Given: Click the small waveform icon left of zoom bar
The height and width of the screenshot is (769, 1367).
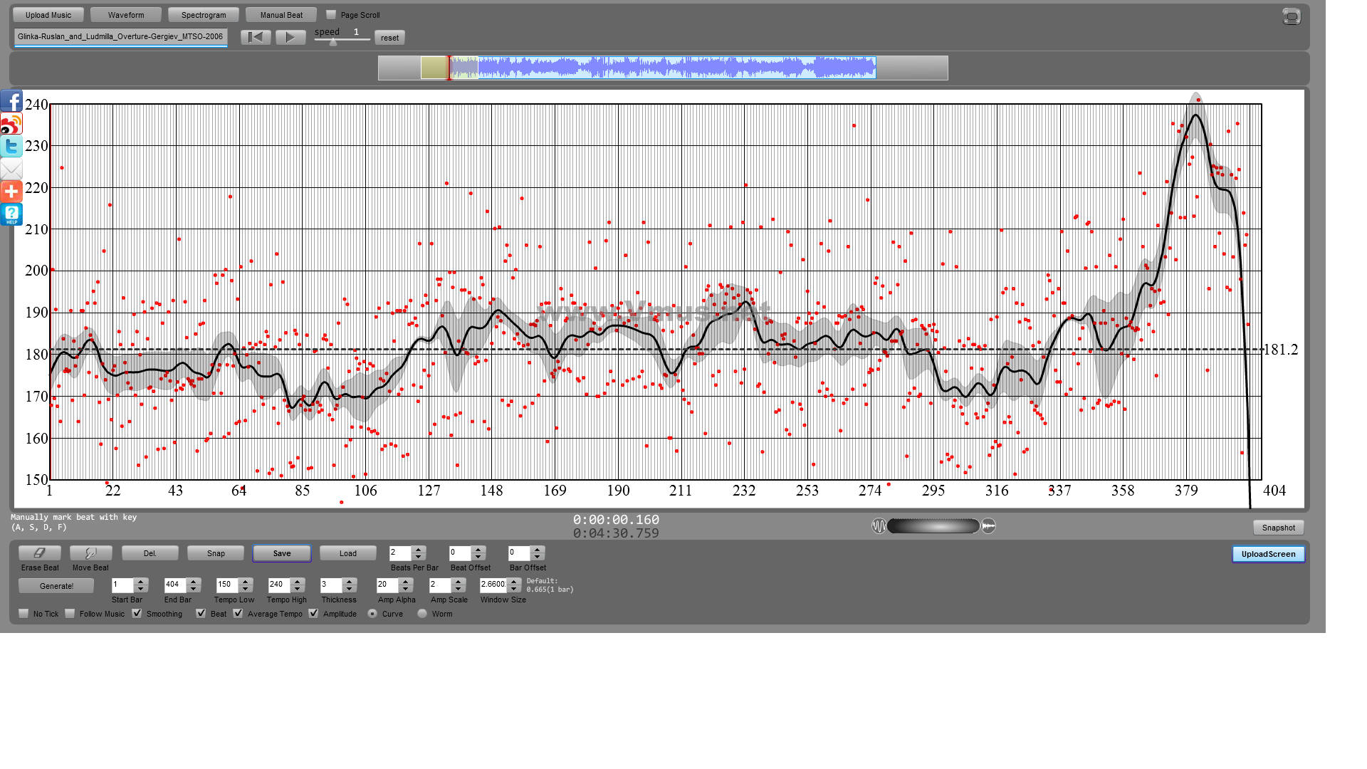Looking at the screenshot, I should click(879, 526).
